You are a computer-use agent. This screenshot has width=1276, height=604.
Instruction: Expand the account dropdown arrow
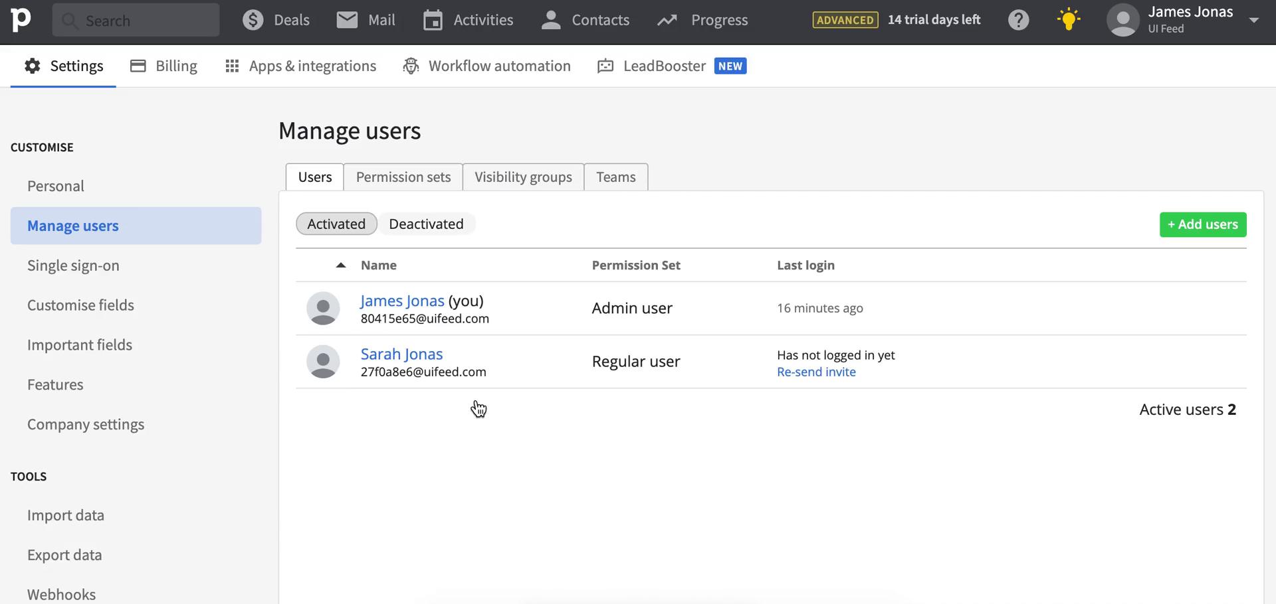(x=1254, y=20)
